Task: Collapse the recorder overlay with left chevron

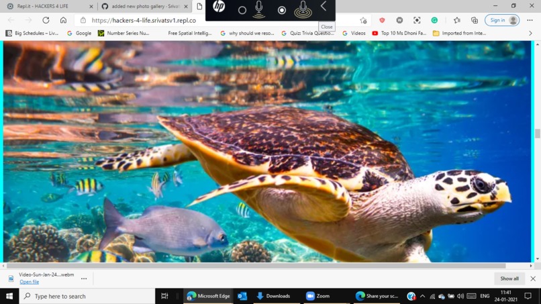Action: pyautogui.click(x=324, y=6)
